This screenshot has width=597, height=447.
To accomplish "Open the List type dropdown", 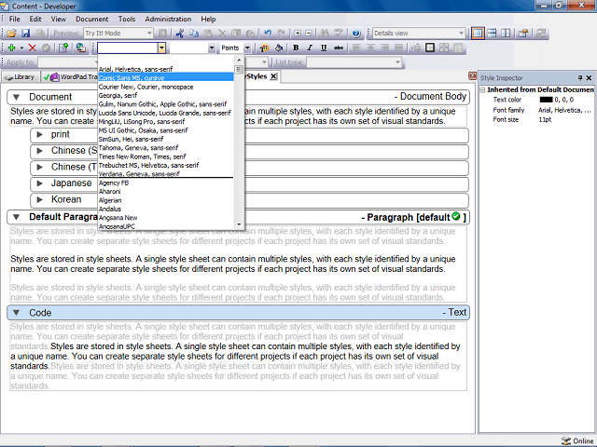I will click(x=397, y=62).
